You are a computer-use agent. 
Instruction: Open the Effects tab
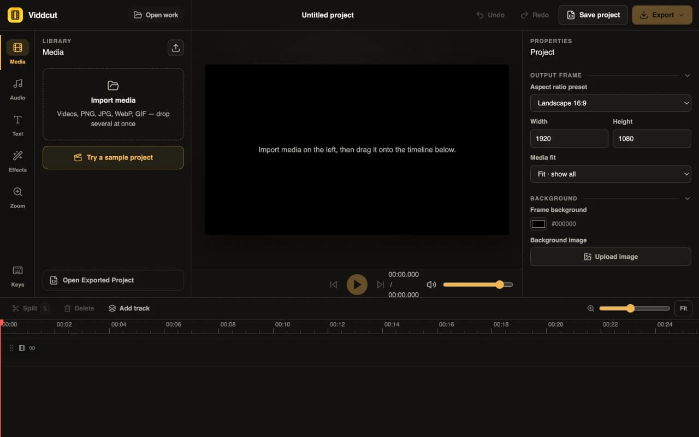pyautogui.click(x=17, y=161)
